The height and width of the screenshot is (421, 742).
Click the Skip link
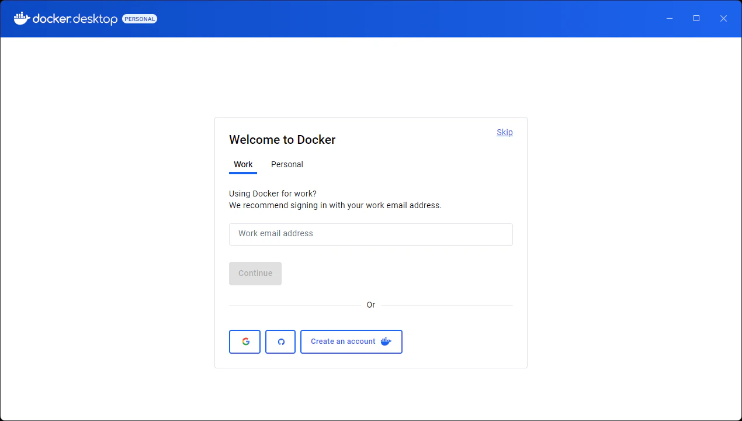[x=505, y=132]
